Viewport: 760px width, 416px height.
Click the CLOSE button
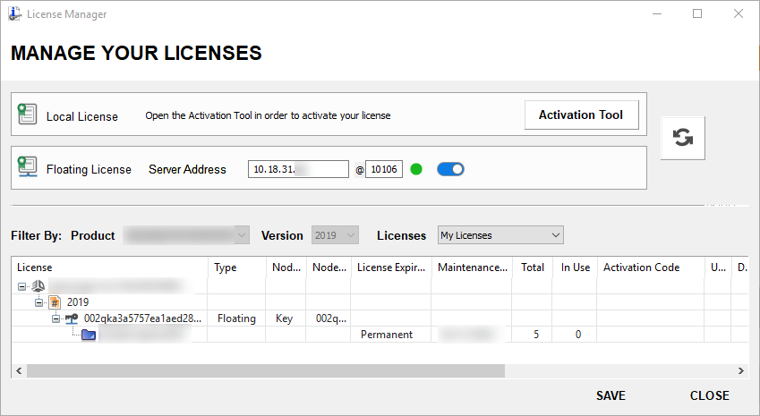click(709, 395)
